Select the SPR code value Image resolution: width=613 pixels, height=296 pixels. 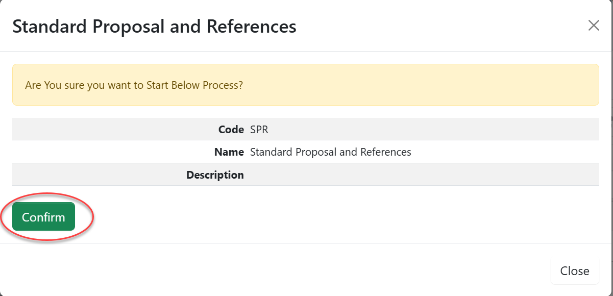(x=259, y=130)
